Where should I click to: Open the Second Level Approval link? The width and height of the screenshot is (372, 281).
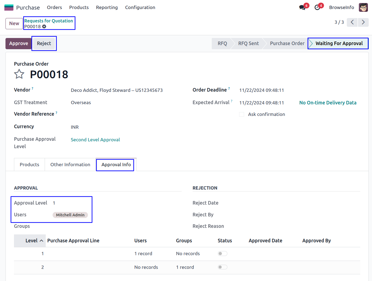pos(95,140)
